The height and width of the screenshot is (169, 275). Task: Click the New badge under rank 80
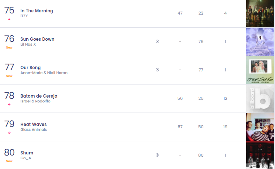click(x=9, y=161)
